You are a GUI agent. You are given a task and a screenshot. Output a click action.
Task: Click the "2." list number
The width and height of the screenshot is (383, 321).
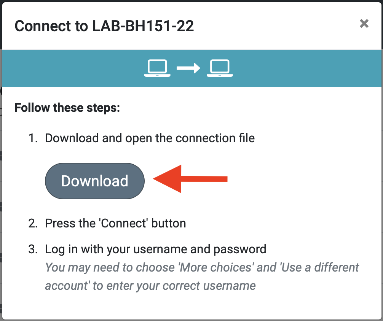click(33, 223)
